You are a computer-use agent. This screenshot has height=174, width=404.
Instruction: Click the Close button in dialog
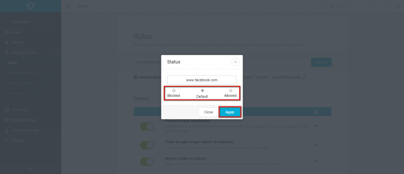(x=208, y=112)
